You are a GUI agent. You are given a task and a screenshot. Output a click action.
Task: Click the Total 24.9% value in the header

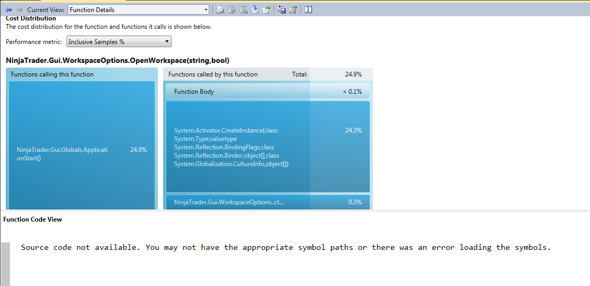click(x=353, y=74)
